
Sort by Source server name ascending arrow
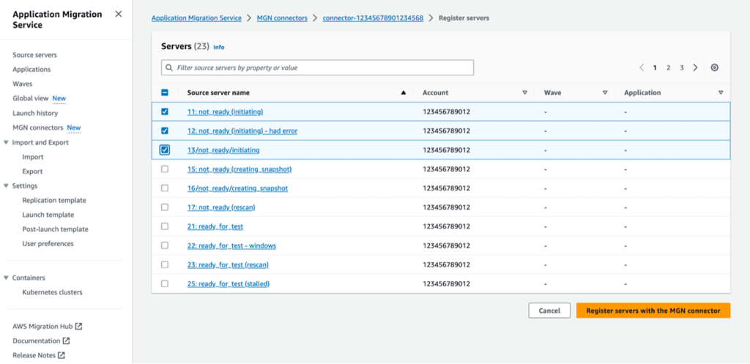point(404,93)
